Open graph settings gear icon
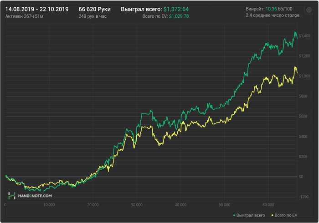The image size is (319, 223). pyautogui.click(x=309, y=9)
